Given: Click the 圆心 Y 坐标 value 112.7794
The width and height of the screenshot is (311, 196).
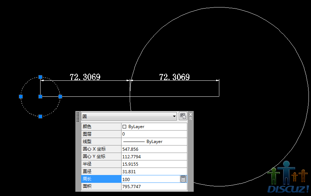Looking at the screenshot, I should pyautogui.click(x=154, y=157).
